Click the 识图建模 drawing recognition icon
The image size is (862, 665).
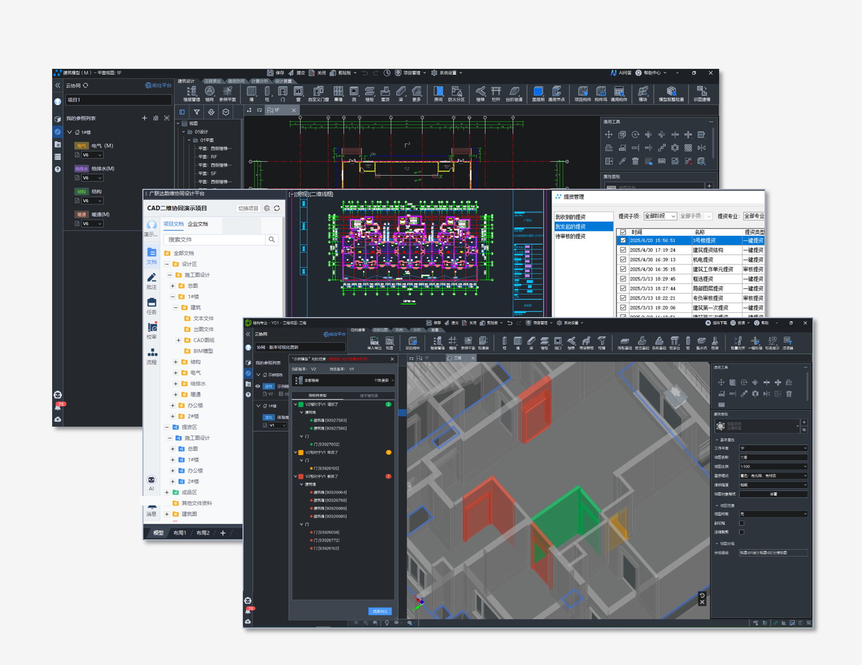click(x=701, y=93)
